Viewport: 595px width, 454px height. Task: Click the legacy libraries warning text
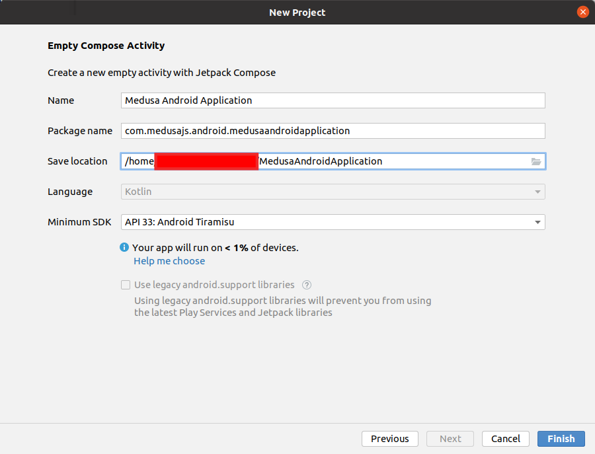pyautogui.click(x=283, y=307)
